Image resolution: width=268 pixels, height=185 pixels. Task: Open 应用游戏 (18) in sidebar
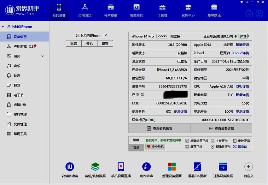(25, 46)
